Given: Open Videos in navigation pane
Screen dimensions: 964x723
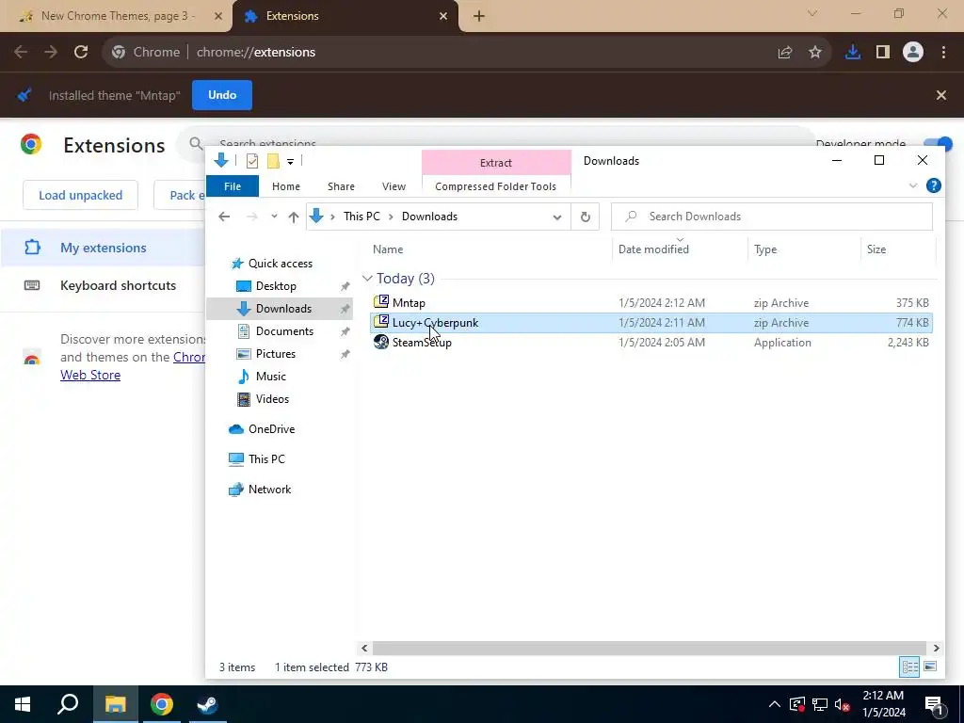Looking at the screenshot, I should [272, 399].
